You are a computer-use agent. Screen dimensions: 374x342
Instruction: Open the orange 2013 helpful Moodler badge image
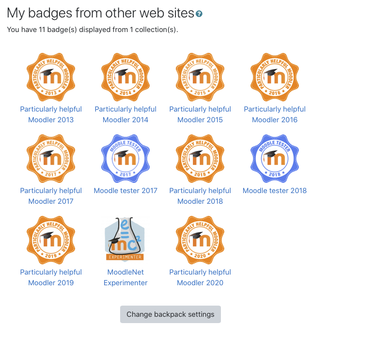coord(51,77)
